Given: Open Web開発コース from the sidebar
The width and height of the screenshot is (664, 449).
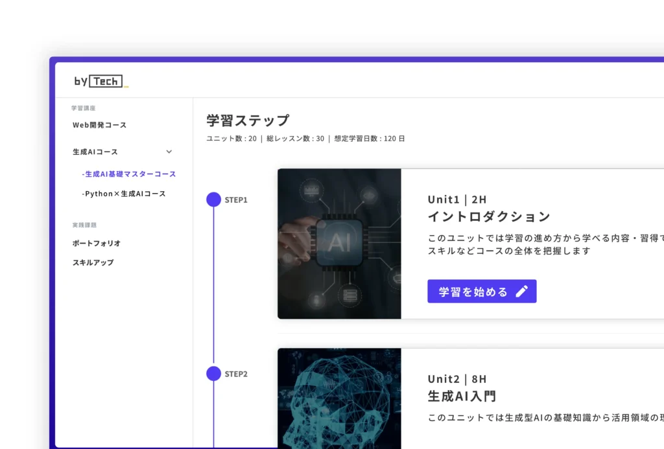Looking at the screenshot, I should [x=99, y=125].
